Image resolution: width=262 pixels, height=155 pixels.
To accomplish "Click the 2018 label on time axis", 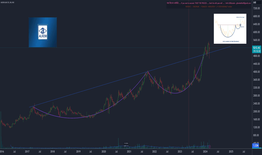I will point(53,152).
